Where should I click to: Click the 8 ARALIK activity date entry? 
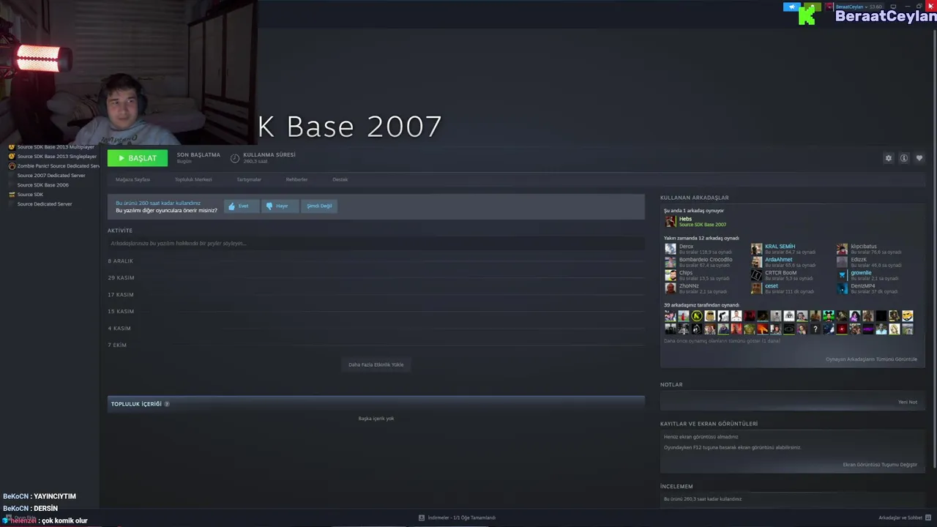[121, 261]
